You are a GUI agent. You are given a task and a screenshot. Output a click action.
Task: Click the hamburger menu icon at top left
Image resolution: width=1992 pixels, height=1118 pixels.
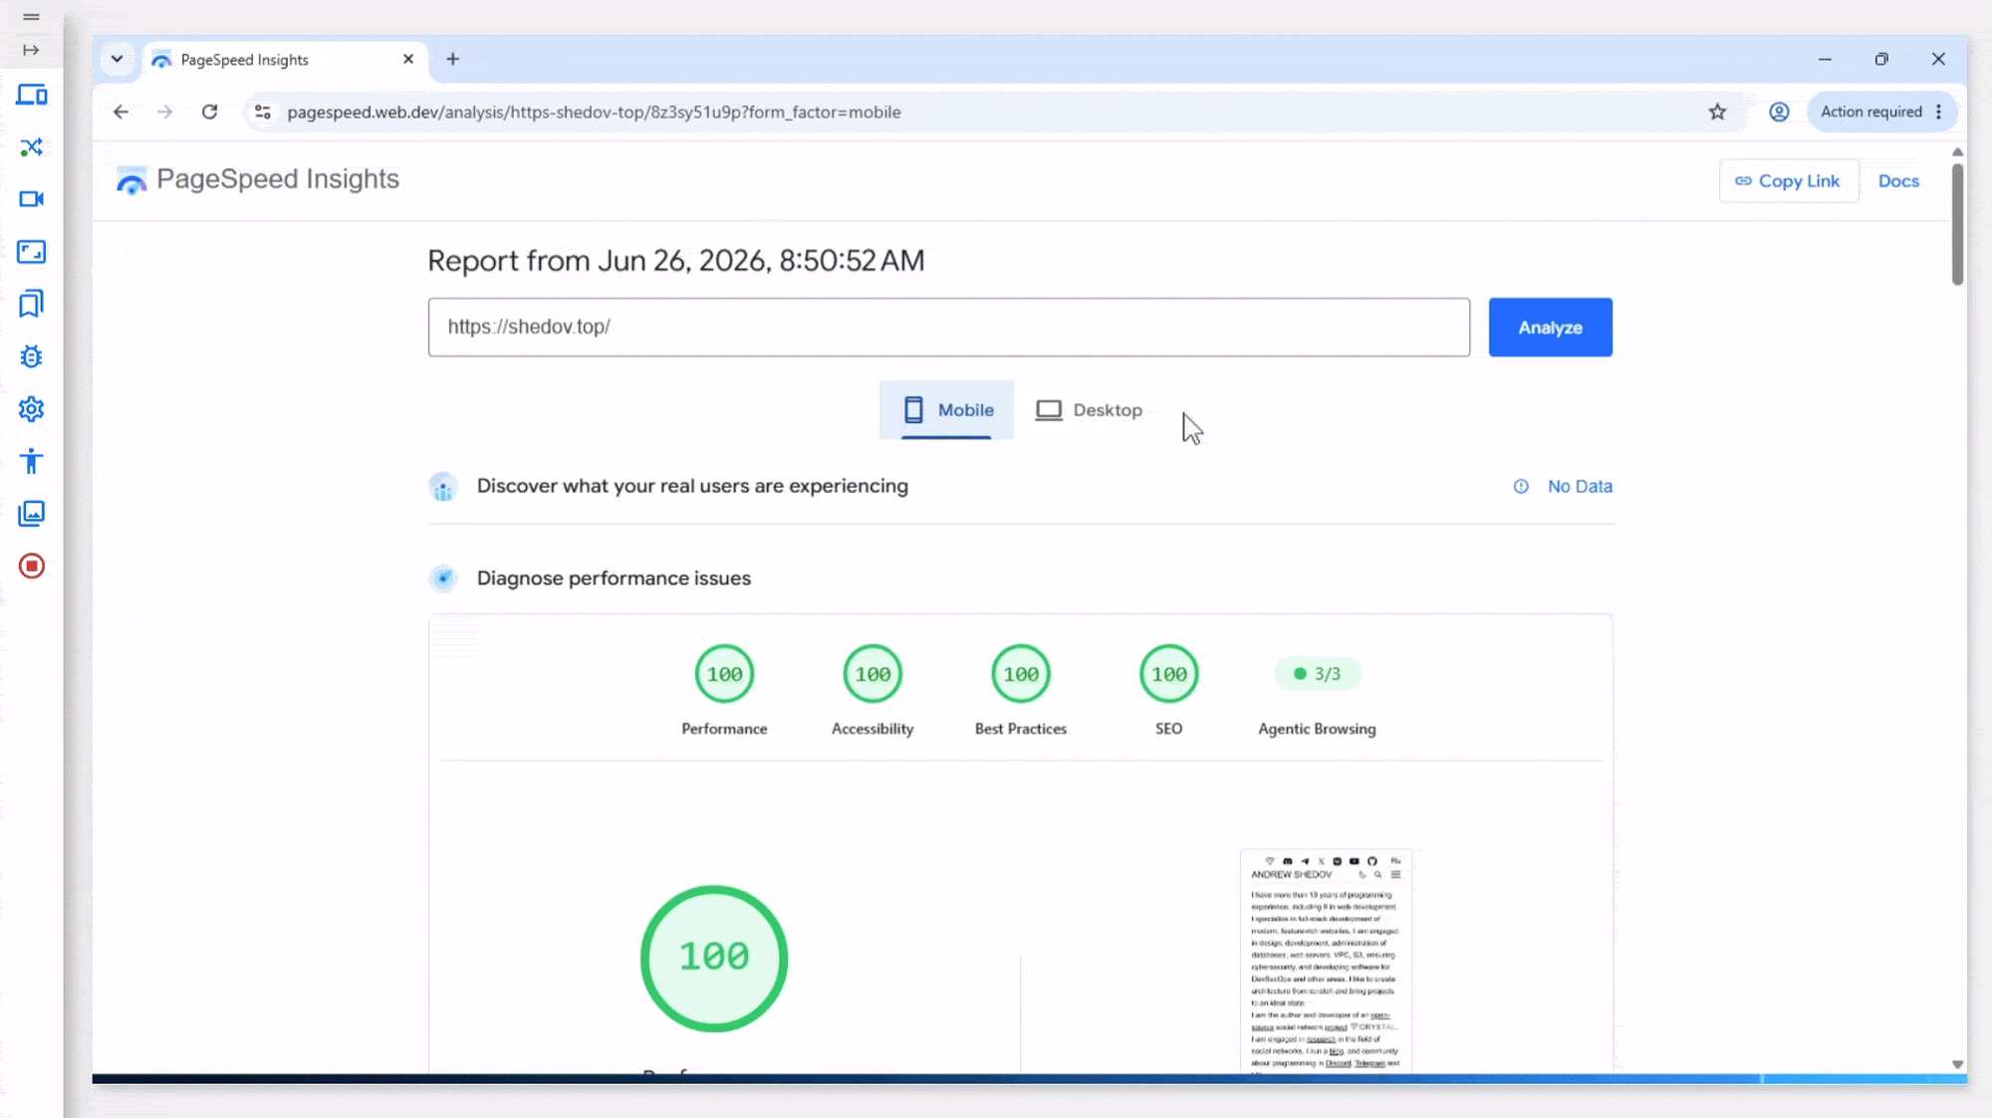coord(32,17)
